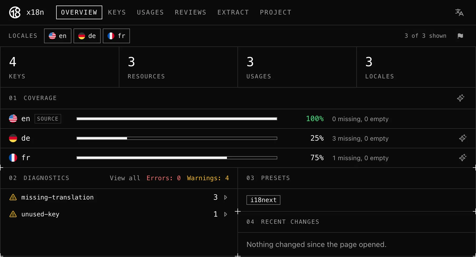Toggle the en locale filter chip

point(58,36)
